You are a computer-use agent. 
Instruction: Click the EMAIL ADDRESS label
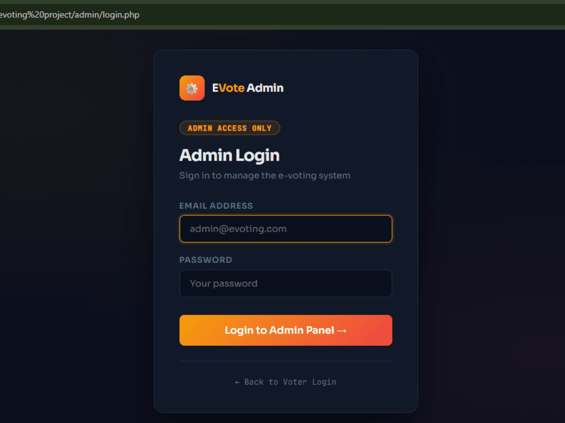coord(216,206)
